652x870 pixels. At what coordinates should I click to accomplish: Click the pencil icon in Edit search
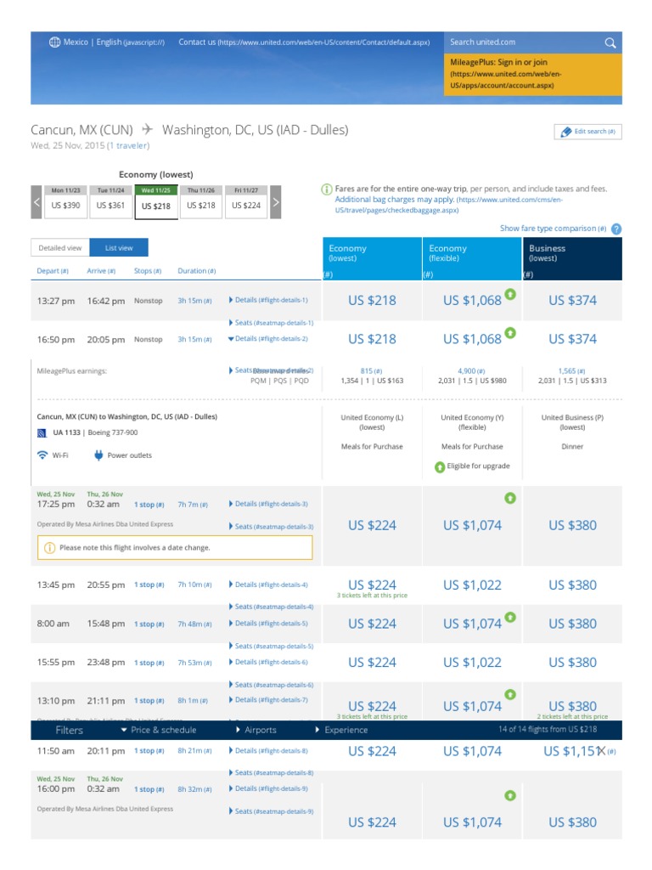tap(566, 132)
